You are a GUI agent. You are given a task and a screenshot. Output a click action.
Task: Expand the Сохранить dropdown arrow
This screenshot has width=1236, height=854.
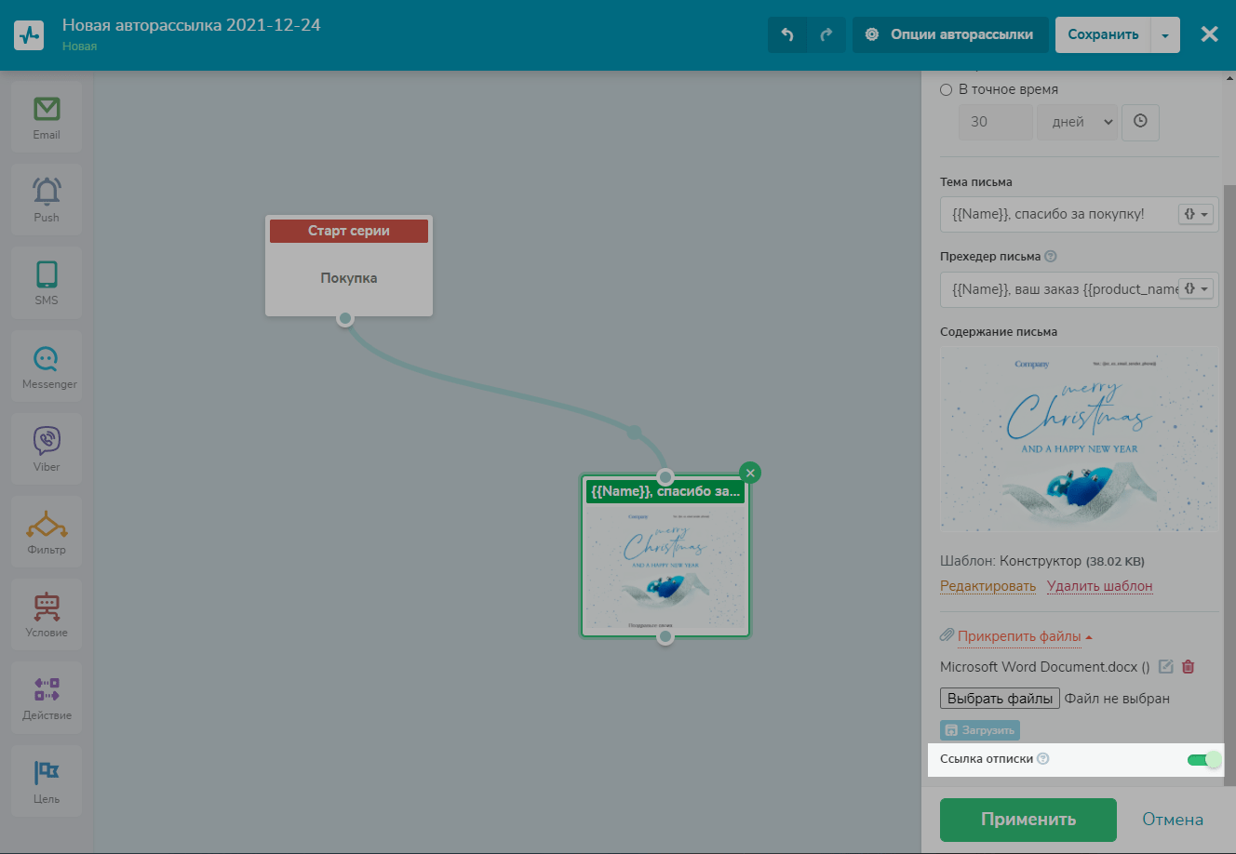pos(1165,34)
